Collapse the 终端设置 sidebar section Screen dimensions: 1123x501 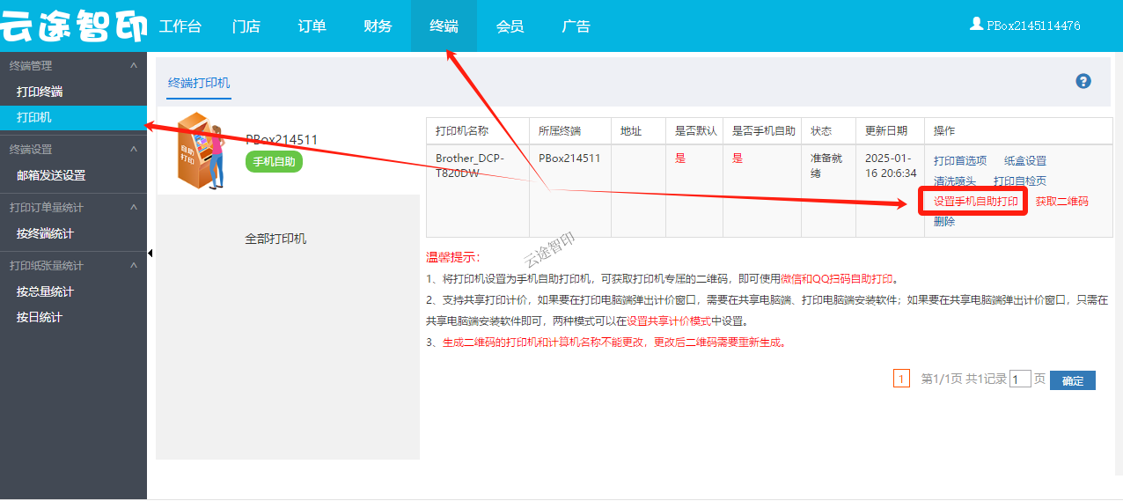tap(133, 150)
